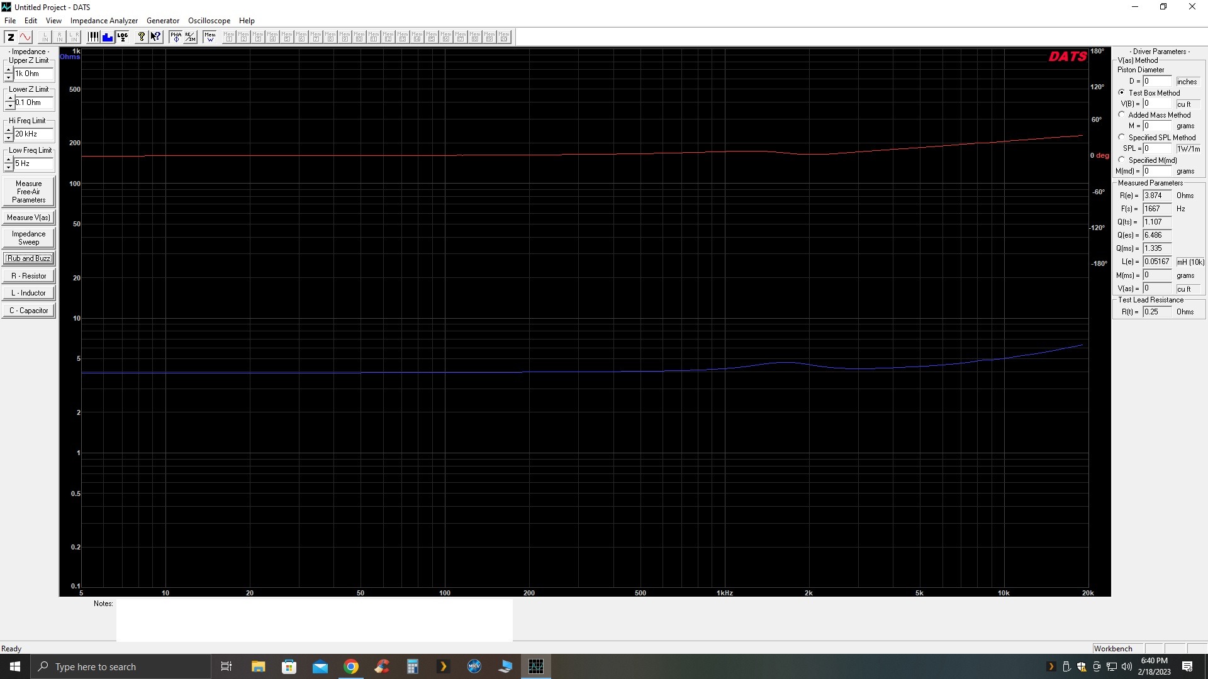
Task: Select the Specified SPL Method radio button
Action: (1122, 137)
